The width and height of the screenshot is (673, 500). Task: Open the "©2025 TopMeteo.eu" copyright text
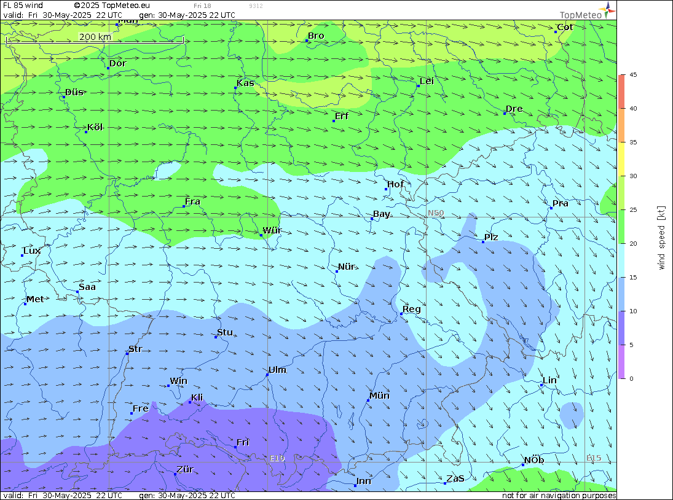(x=112, y=5)
